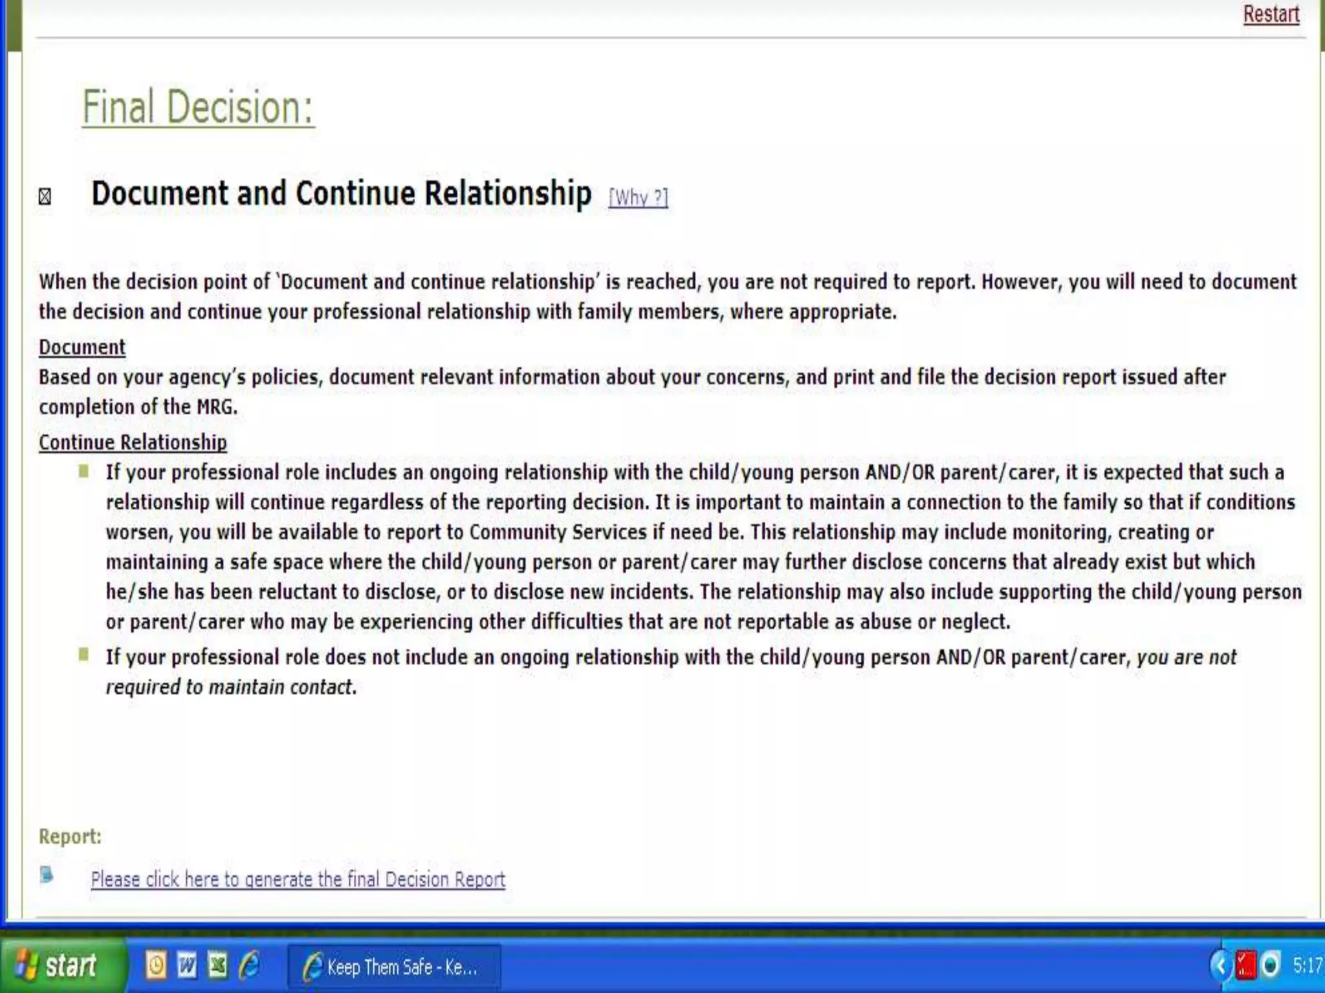Click the second green bullet marker
This screenshot has width=1325, height=993.
tap(83, 655)
